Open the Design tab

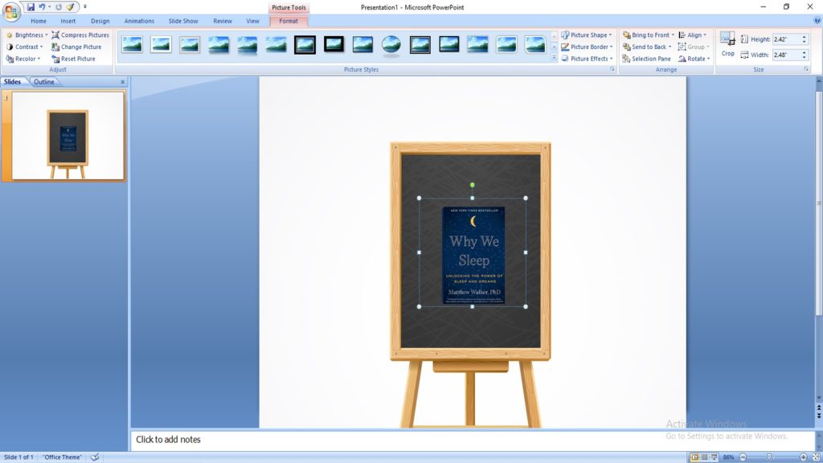coord(100,21)
